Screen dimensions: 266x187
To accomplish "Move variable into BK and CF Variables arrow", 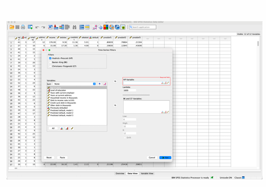I will pyautogui.click(x=115, y=105).
